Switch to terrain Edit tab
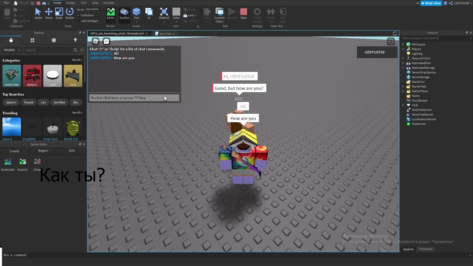The image size is (473, 266). click(72, 151)
